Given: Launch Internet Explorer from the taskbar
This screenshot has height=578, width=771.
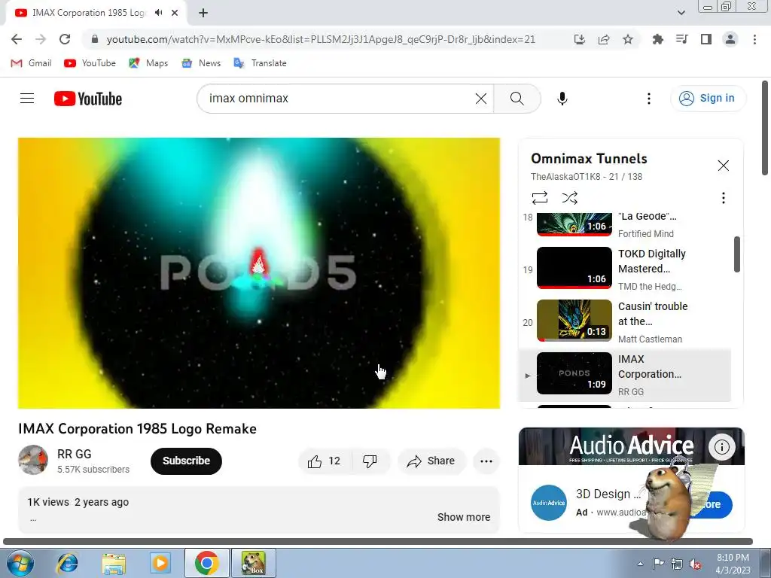Looking at the screenshot, I should [67, 563].
